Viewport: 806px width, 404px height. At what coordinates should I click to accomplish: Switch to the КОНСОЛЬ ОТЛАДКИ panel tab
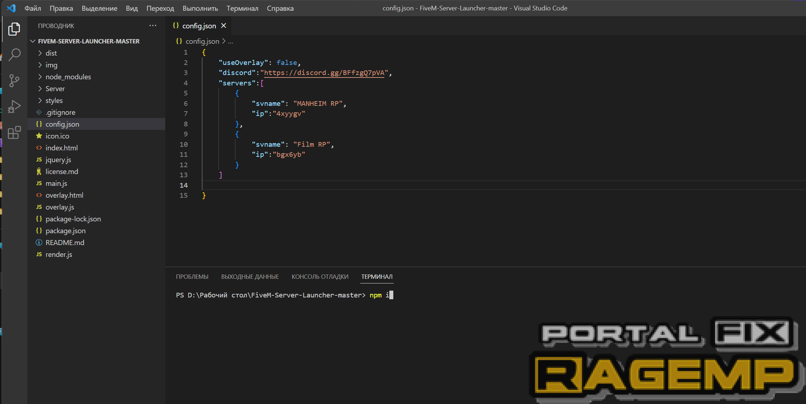point(320,277)
